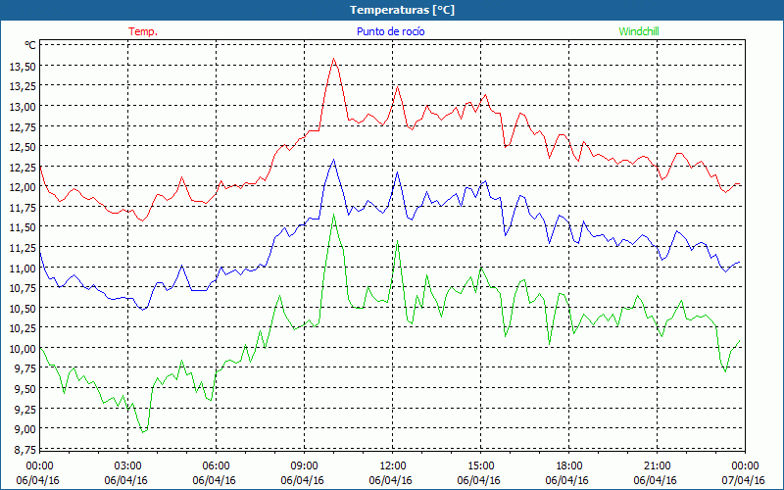Viewport: 784px width, 490px height.
Task: Click the 9,25 y-axis value
Action: (24, 409)
